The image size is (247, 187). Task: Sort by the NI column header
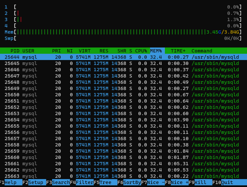(70, 51)
